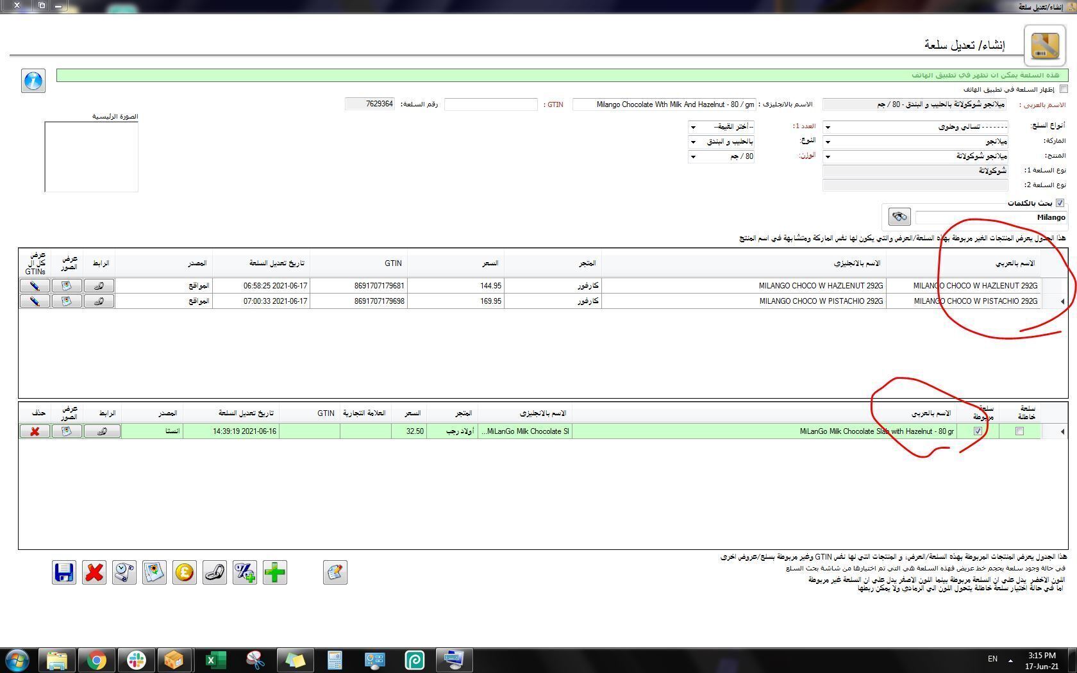Screen dimensions: 1077x673
Task: Open the 'الوزن' weight dropdown showing 80 / جم
Action: pos(693,156)
